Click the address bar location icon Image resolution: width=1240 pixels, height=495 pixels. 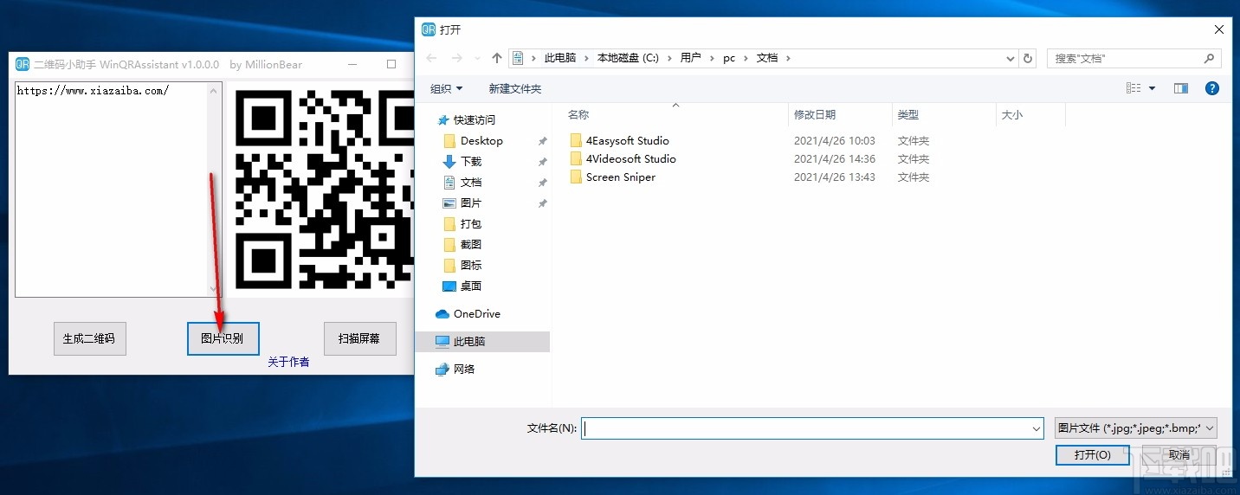(x=518, y=58)
